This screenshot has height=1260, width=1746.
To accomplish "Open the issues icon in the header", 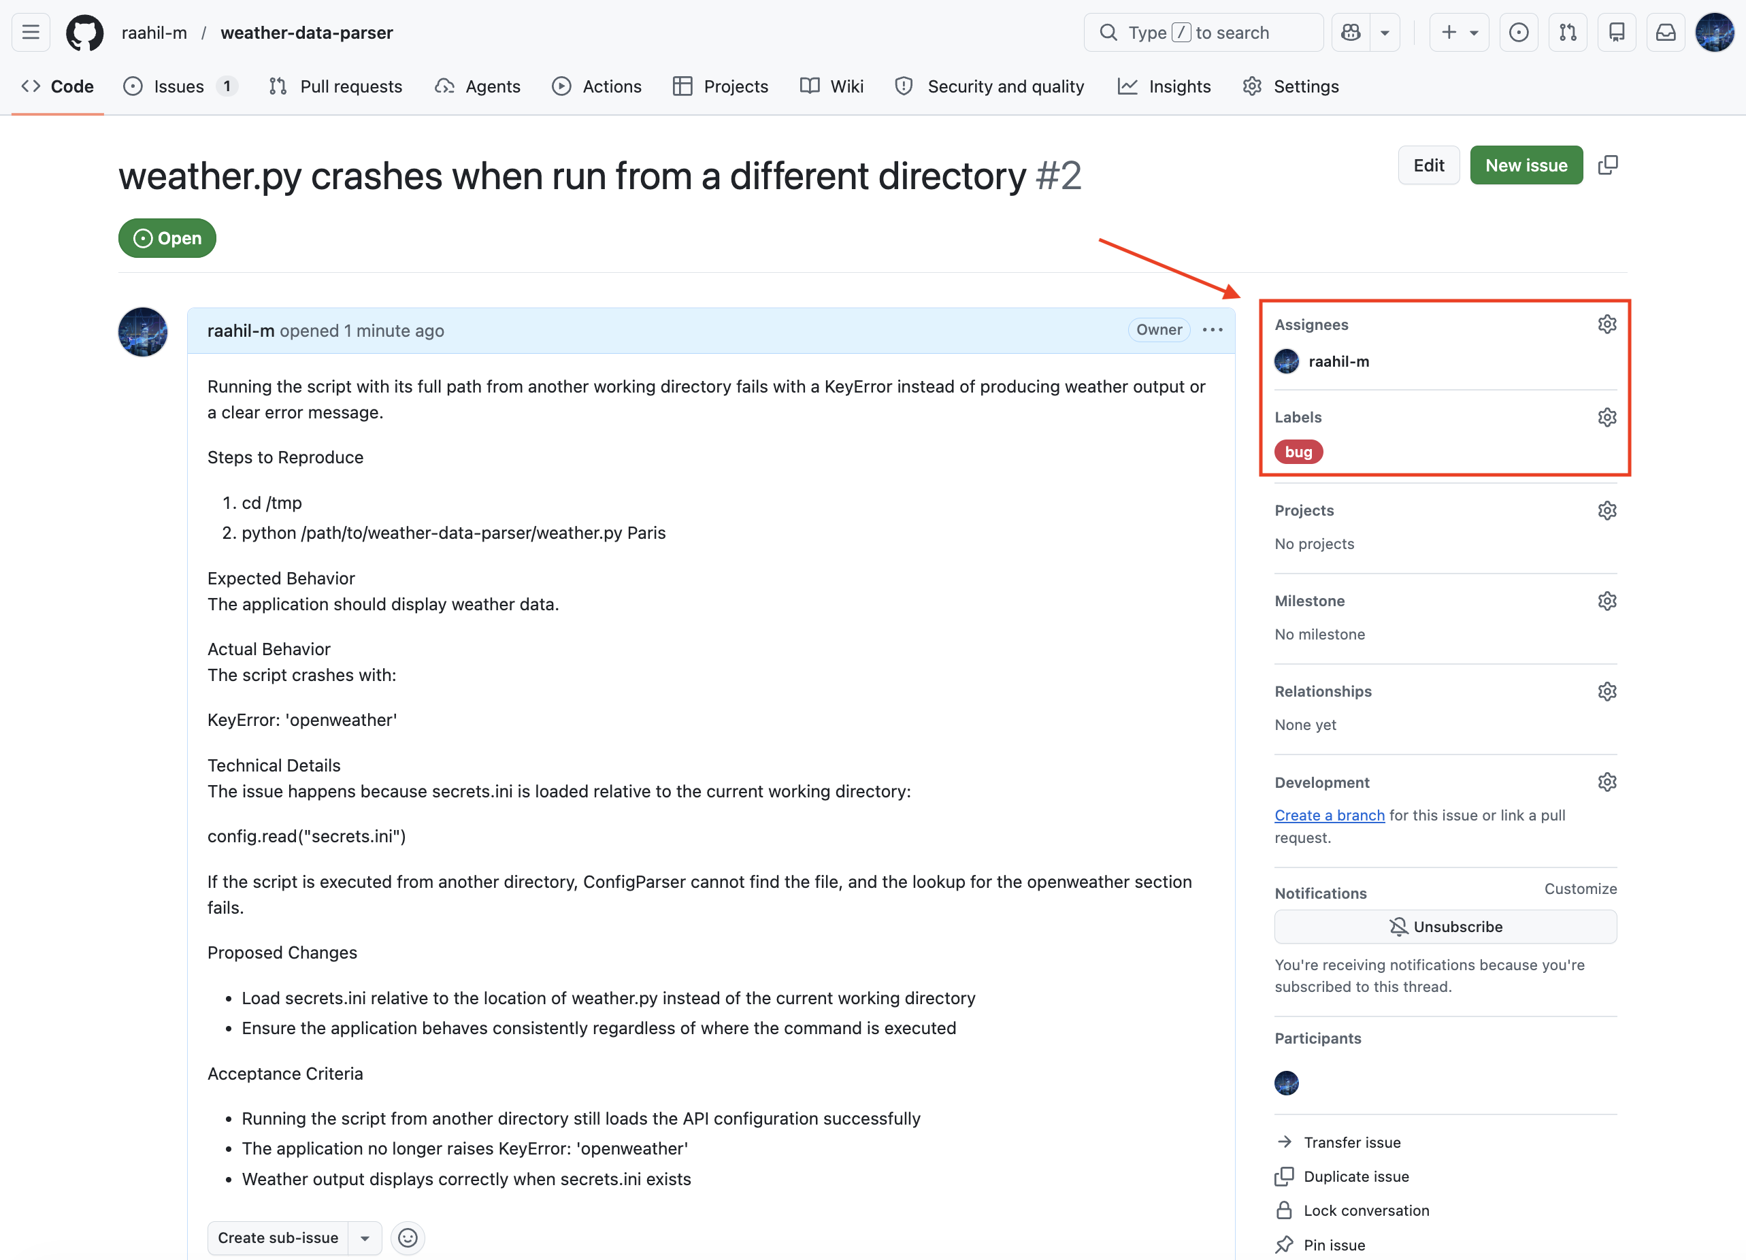I will 1518,33.
